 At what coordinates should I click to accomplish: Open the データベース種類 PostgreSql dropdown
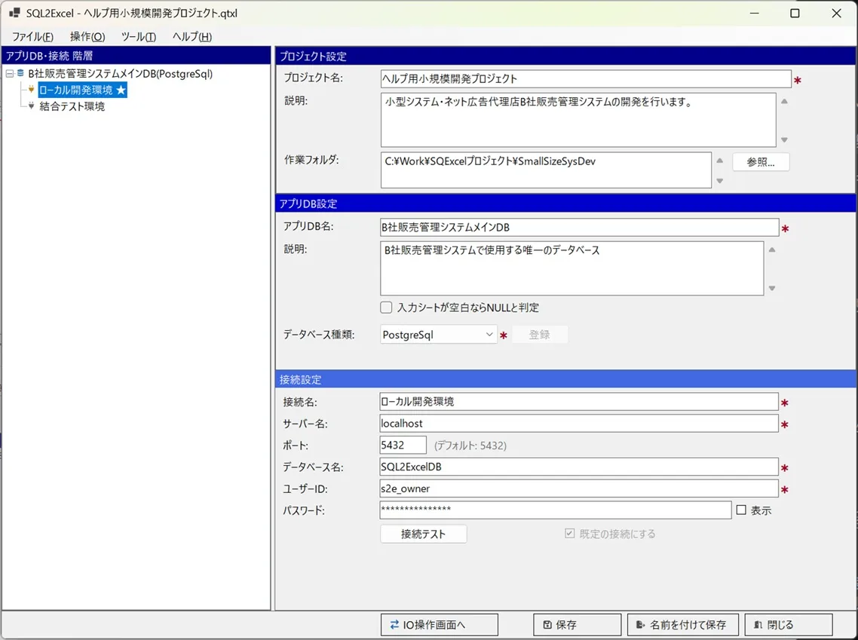tap(438, 335)
